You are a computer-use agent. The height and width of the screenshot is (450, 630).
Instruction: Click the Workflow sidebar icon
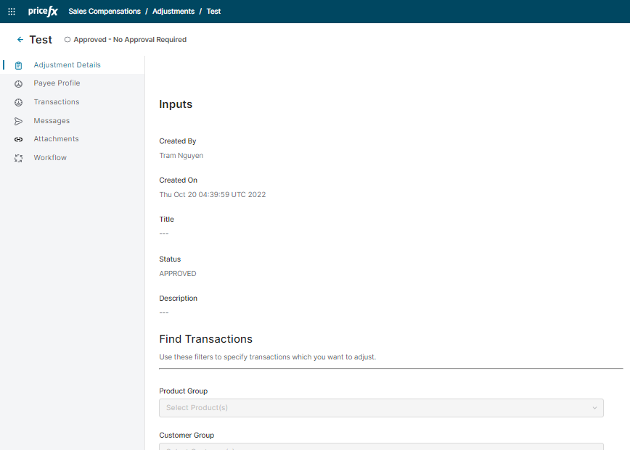click(19, 158)
